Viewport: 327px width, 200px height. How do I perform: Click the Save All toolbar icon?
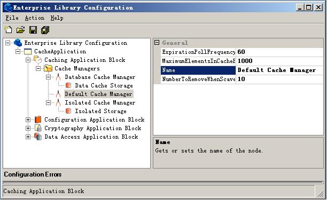(x=45, y=30)
